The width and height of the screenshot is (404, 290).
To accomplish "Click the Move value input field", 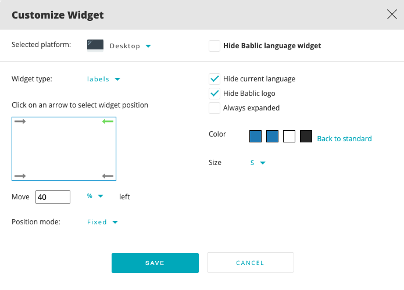I will (x=53, y=197).
